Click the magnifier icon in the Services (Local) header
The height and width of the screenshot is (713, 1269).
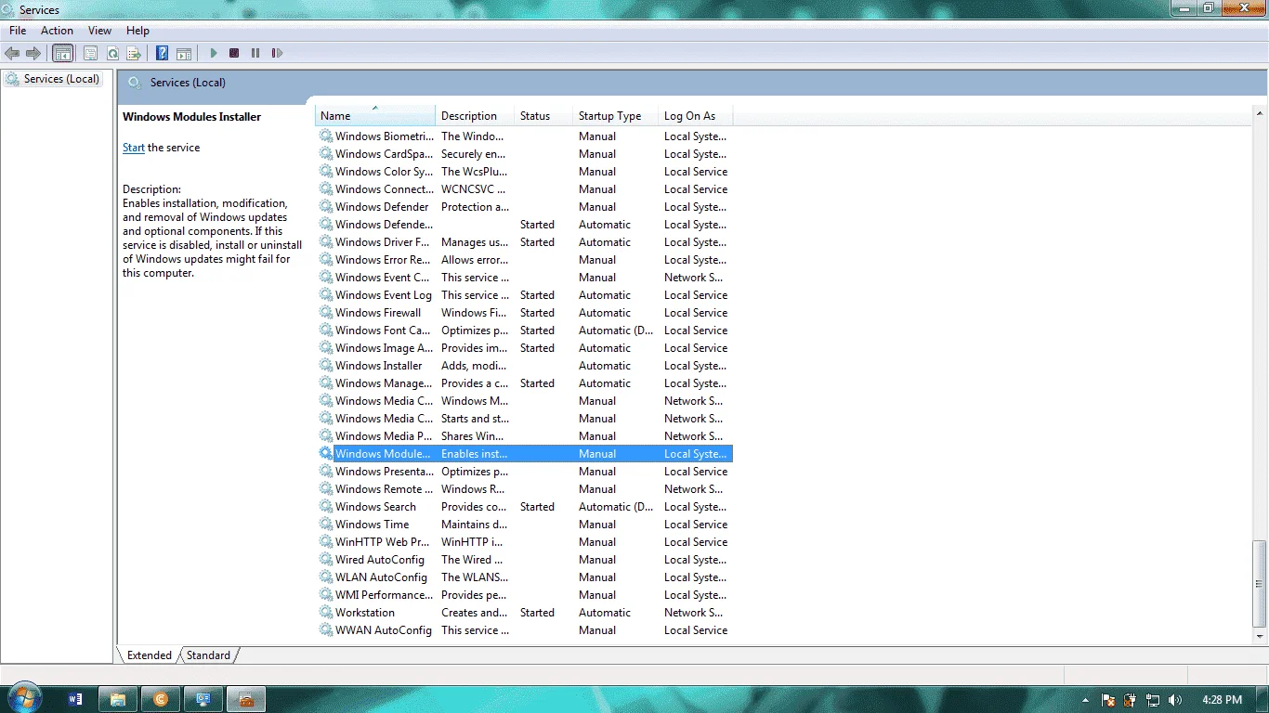[136, 83]
